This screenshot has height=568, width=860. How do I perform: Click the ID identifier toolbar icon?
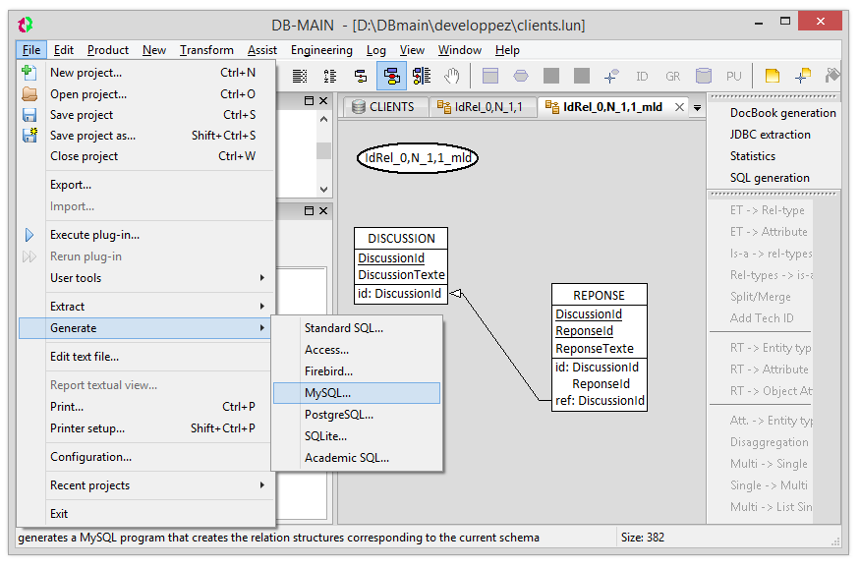(x=642, y=77)
